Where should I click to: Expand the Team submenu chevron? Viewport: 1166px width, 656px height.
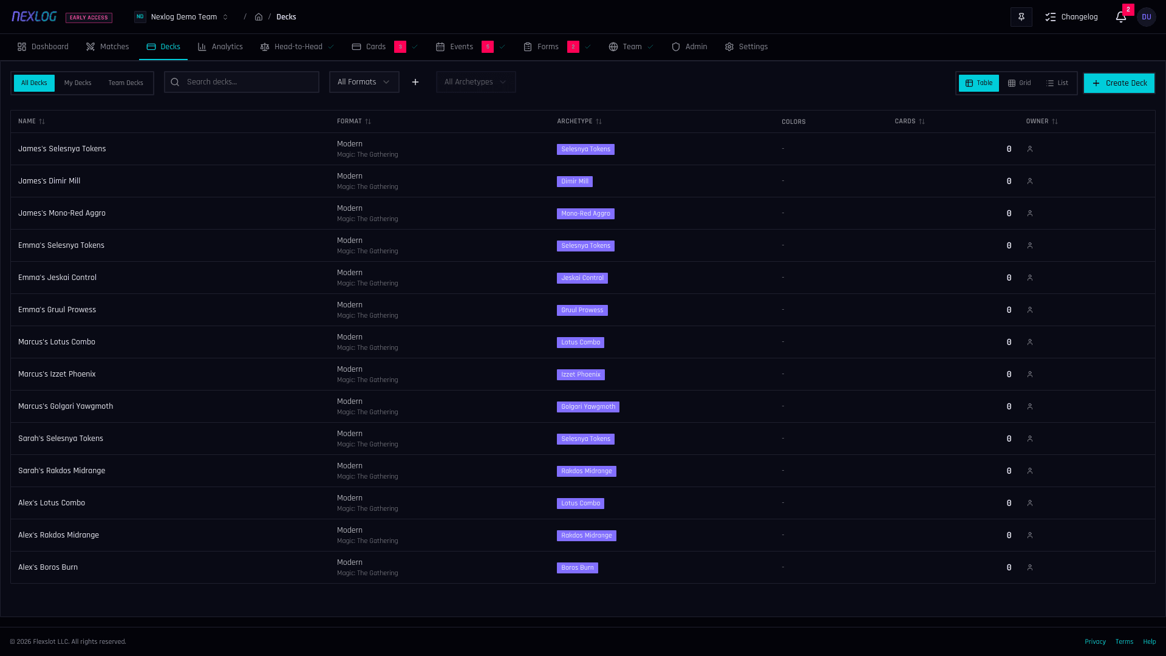click(x=650, y=47)
